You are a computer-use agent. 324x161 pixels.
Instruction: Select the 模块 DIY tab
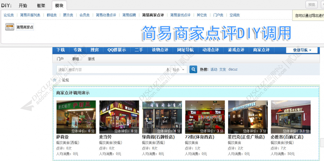[59, 6]
